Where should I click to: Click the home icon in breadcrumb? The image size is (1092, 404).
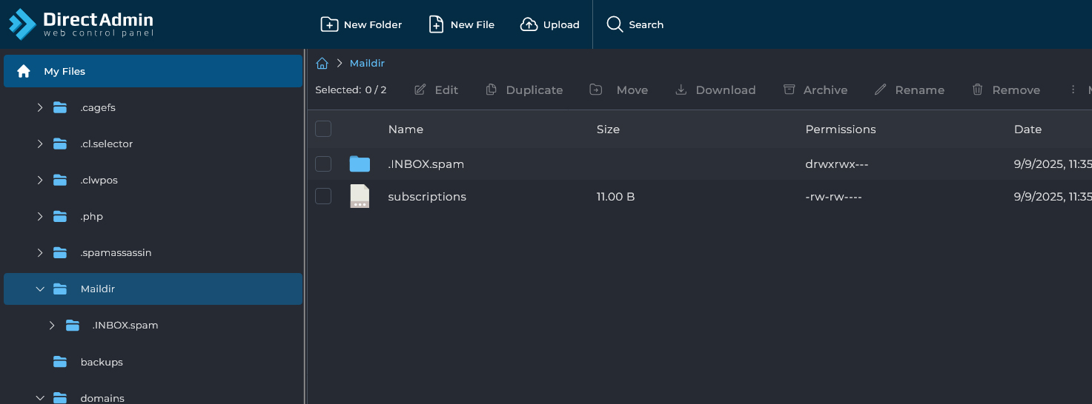pyautogui.click(x=322, y=64)
